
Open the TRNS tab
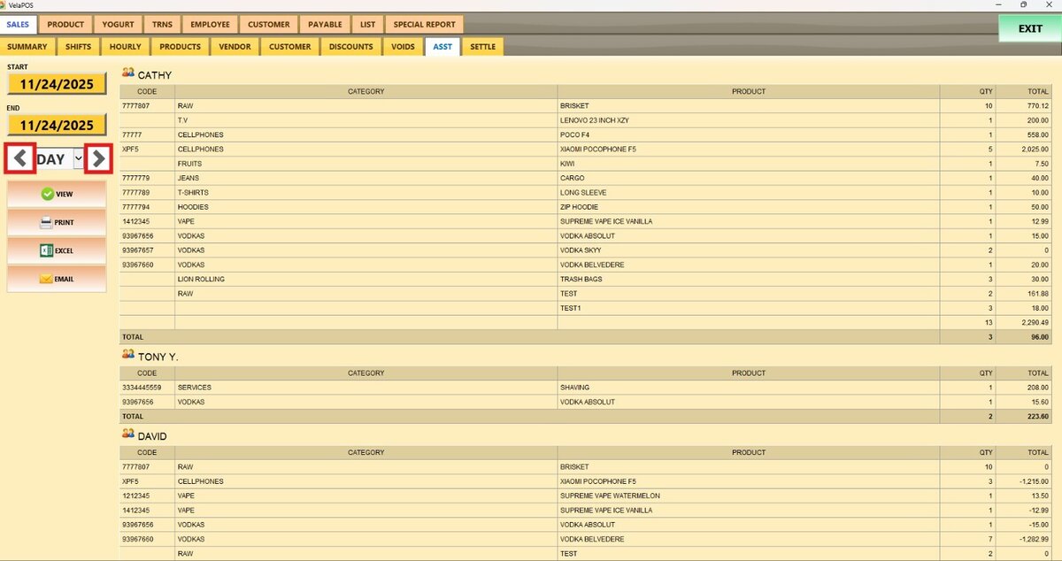162,25
